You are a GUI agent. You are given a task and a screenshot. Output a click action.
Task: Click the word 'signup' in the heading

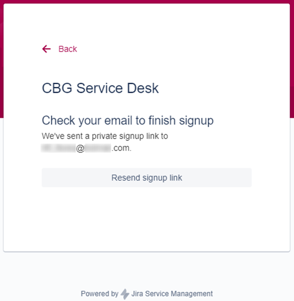[x=196, y=121]
